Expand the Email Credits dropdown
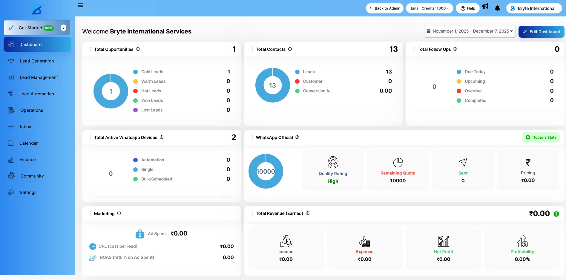 point(429,8)
